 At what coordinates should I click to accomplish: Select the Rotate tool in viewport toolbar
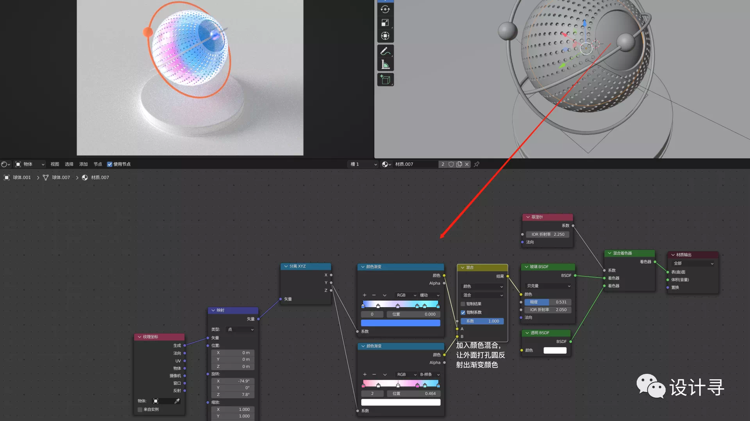point(385,9)
